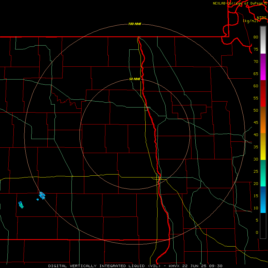Viewport: 268px width, 268px height.
Task: Click the [kg/m2] units label
Action: click(250, 21)
